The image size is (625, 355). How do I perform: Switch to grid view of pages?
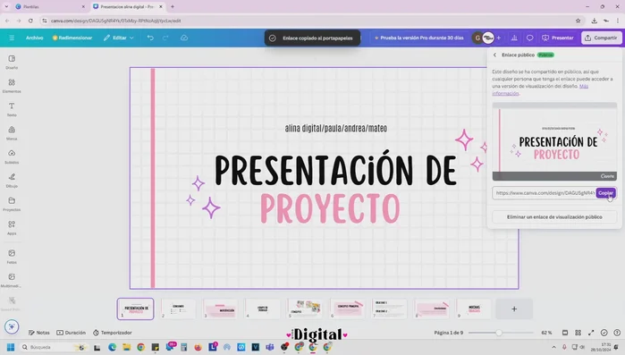[578, 333]
